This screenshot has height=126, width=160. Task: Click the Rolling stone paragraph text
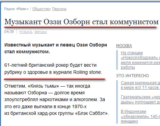pyautogui.click(x=53, y=69)
